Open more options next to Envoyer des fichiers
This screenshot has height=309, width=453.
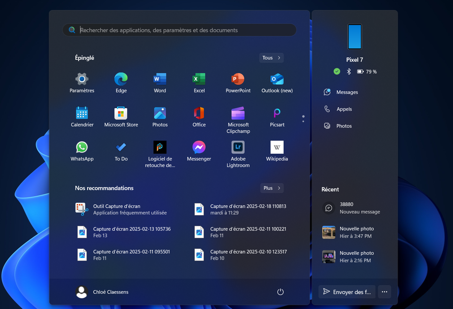384,292
